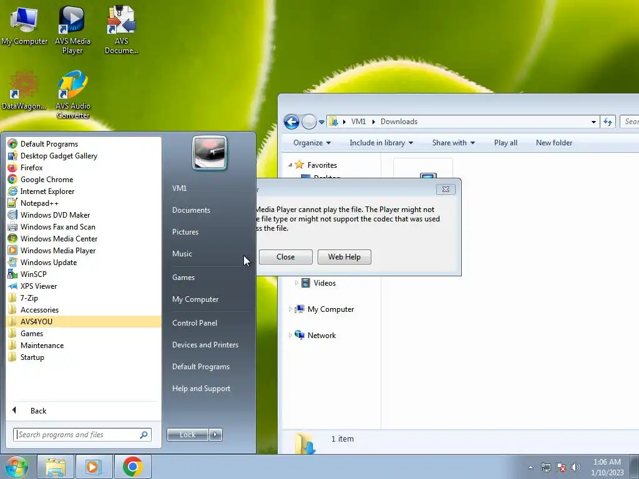Click the Windows DVD Maker icon

tap(12, 215)
